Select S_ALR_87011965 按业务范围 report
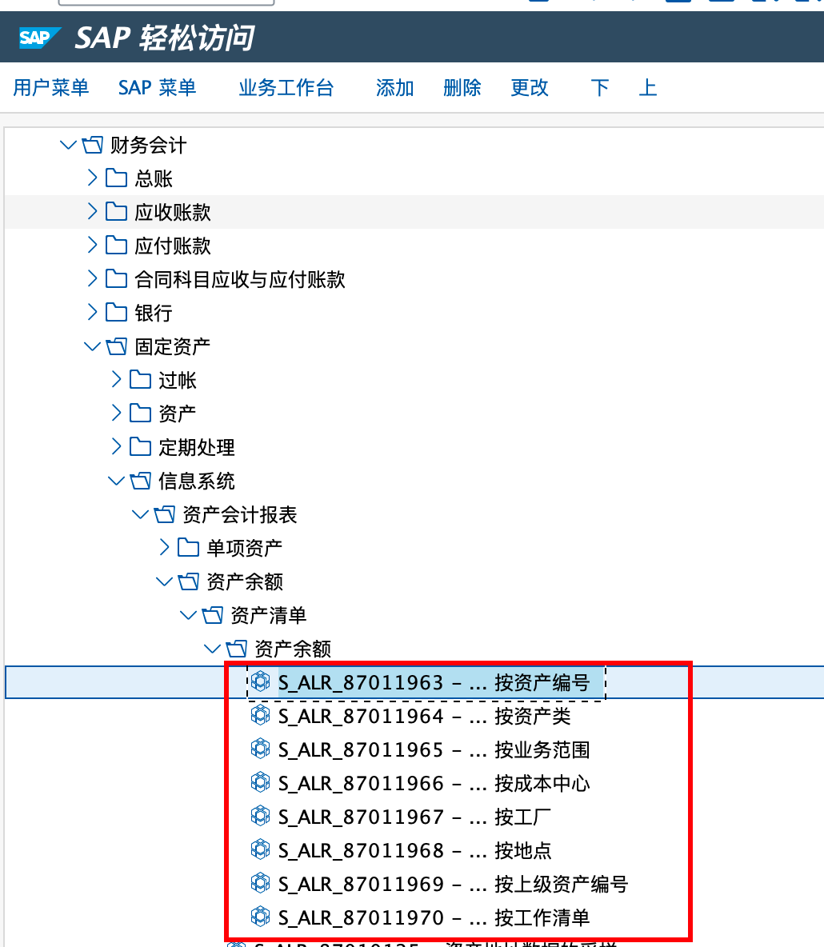 tap(434, 749)
